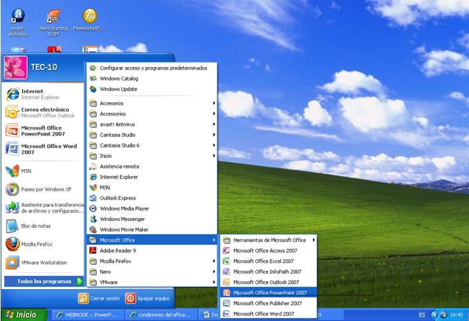Select Configurar acceso y programas predeterminados
This screenshot has width=469, height=321.
pyautogui.click(x=152, y=68)
